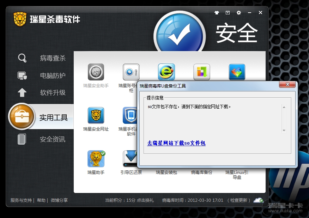Open 引导区还原 drive arrow icon
The image size is (309, 218).
click(130, 159)
